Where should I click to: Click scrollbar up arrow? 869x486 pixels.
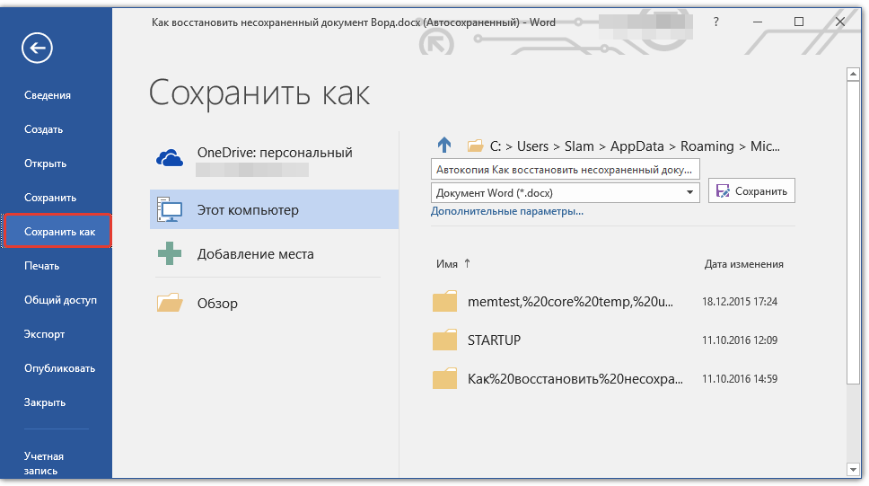tap(853, 74)
